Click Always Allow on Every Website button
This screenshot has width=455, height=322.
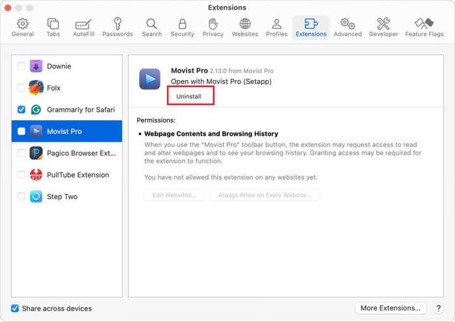(265, 195)
